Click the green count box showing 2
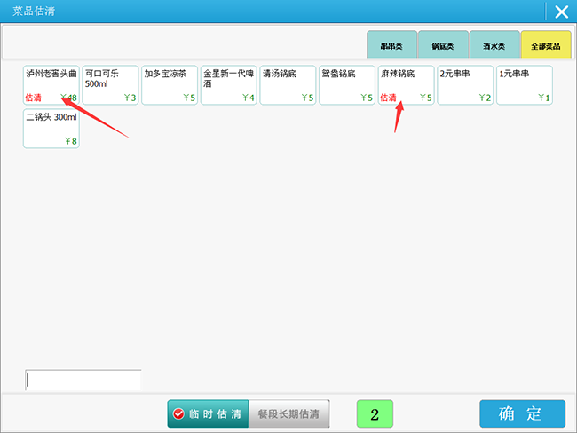The image size is (577, 433). point(375,414)
